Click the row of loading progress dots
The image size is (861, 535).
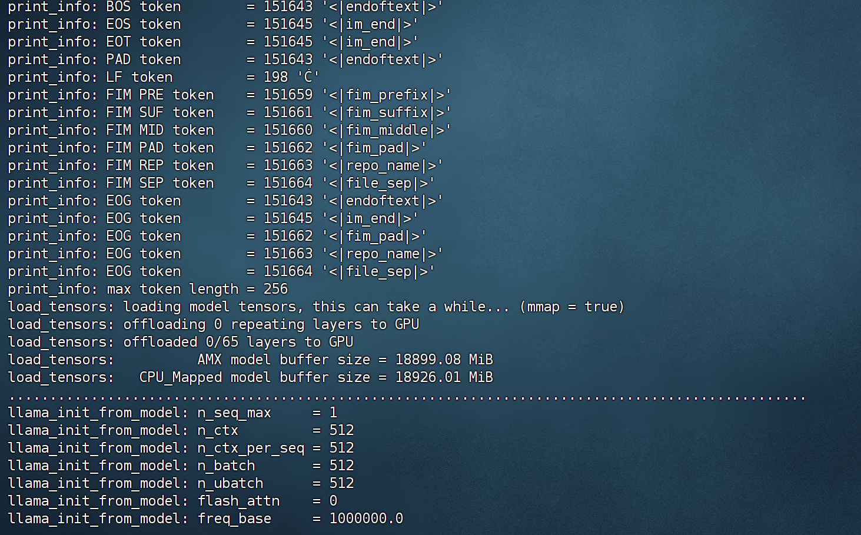point(407,398)
